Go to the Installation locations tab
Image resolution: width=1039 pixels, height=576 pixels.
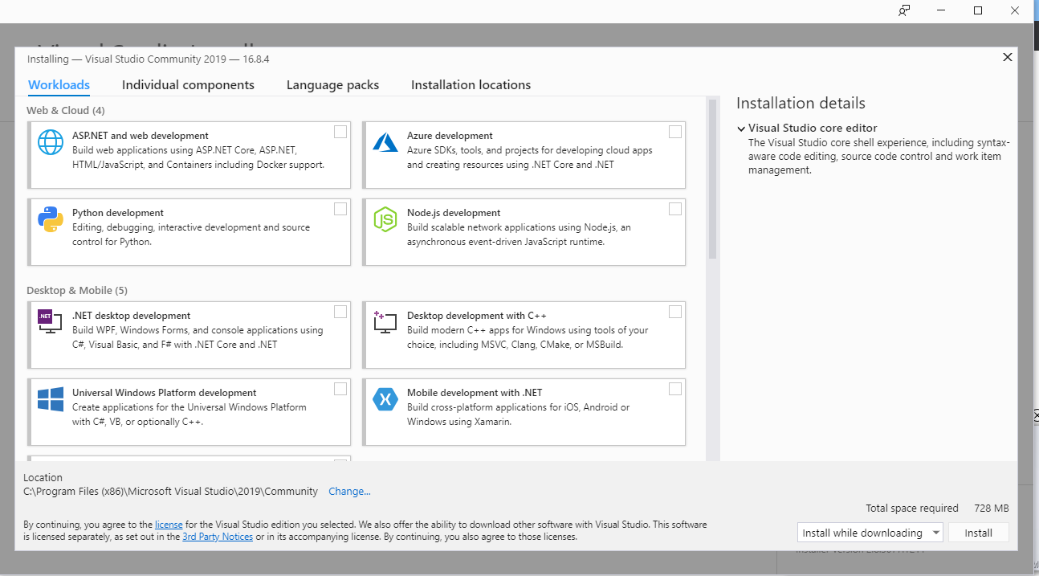point(471,85)
